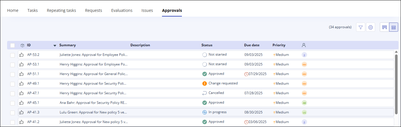
Task: Click the assignee person column icon
Action: (304, 45)
